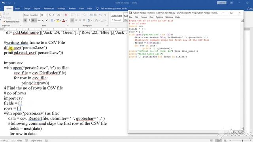Screen dimensions: 253x142
Task: Click the Text Effects icon
Action: click(x=52, y=21)
